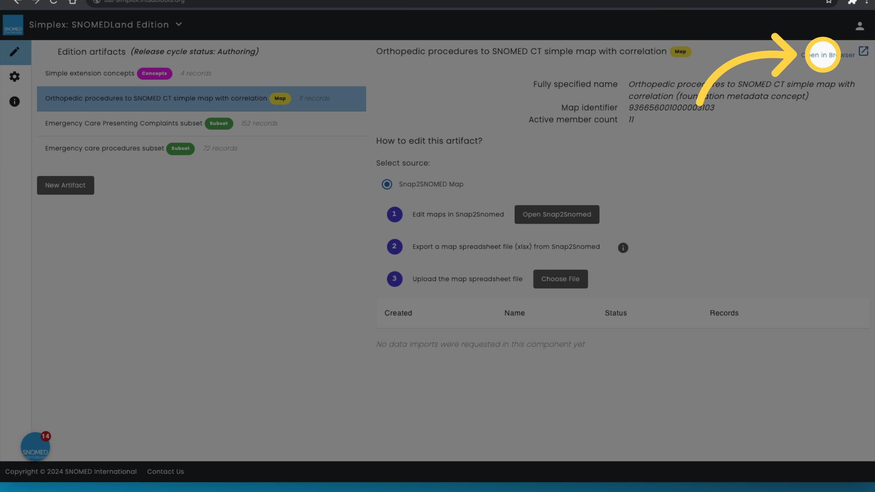Image resolution: width=875 pixels, height=492 pixels.
Task: Click info icon next to Export map spreadsheet step
Action: point(623,248)
